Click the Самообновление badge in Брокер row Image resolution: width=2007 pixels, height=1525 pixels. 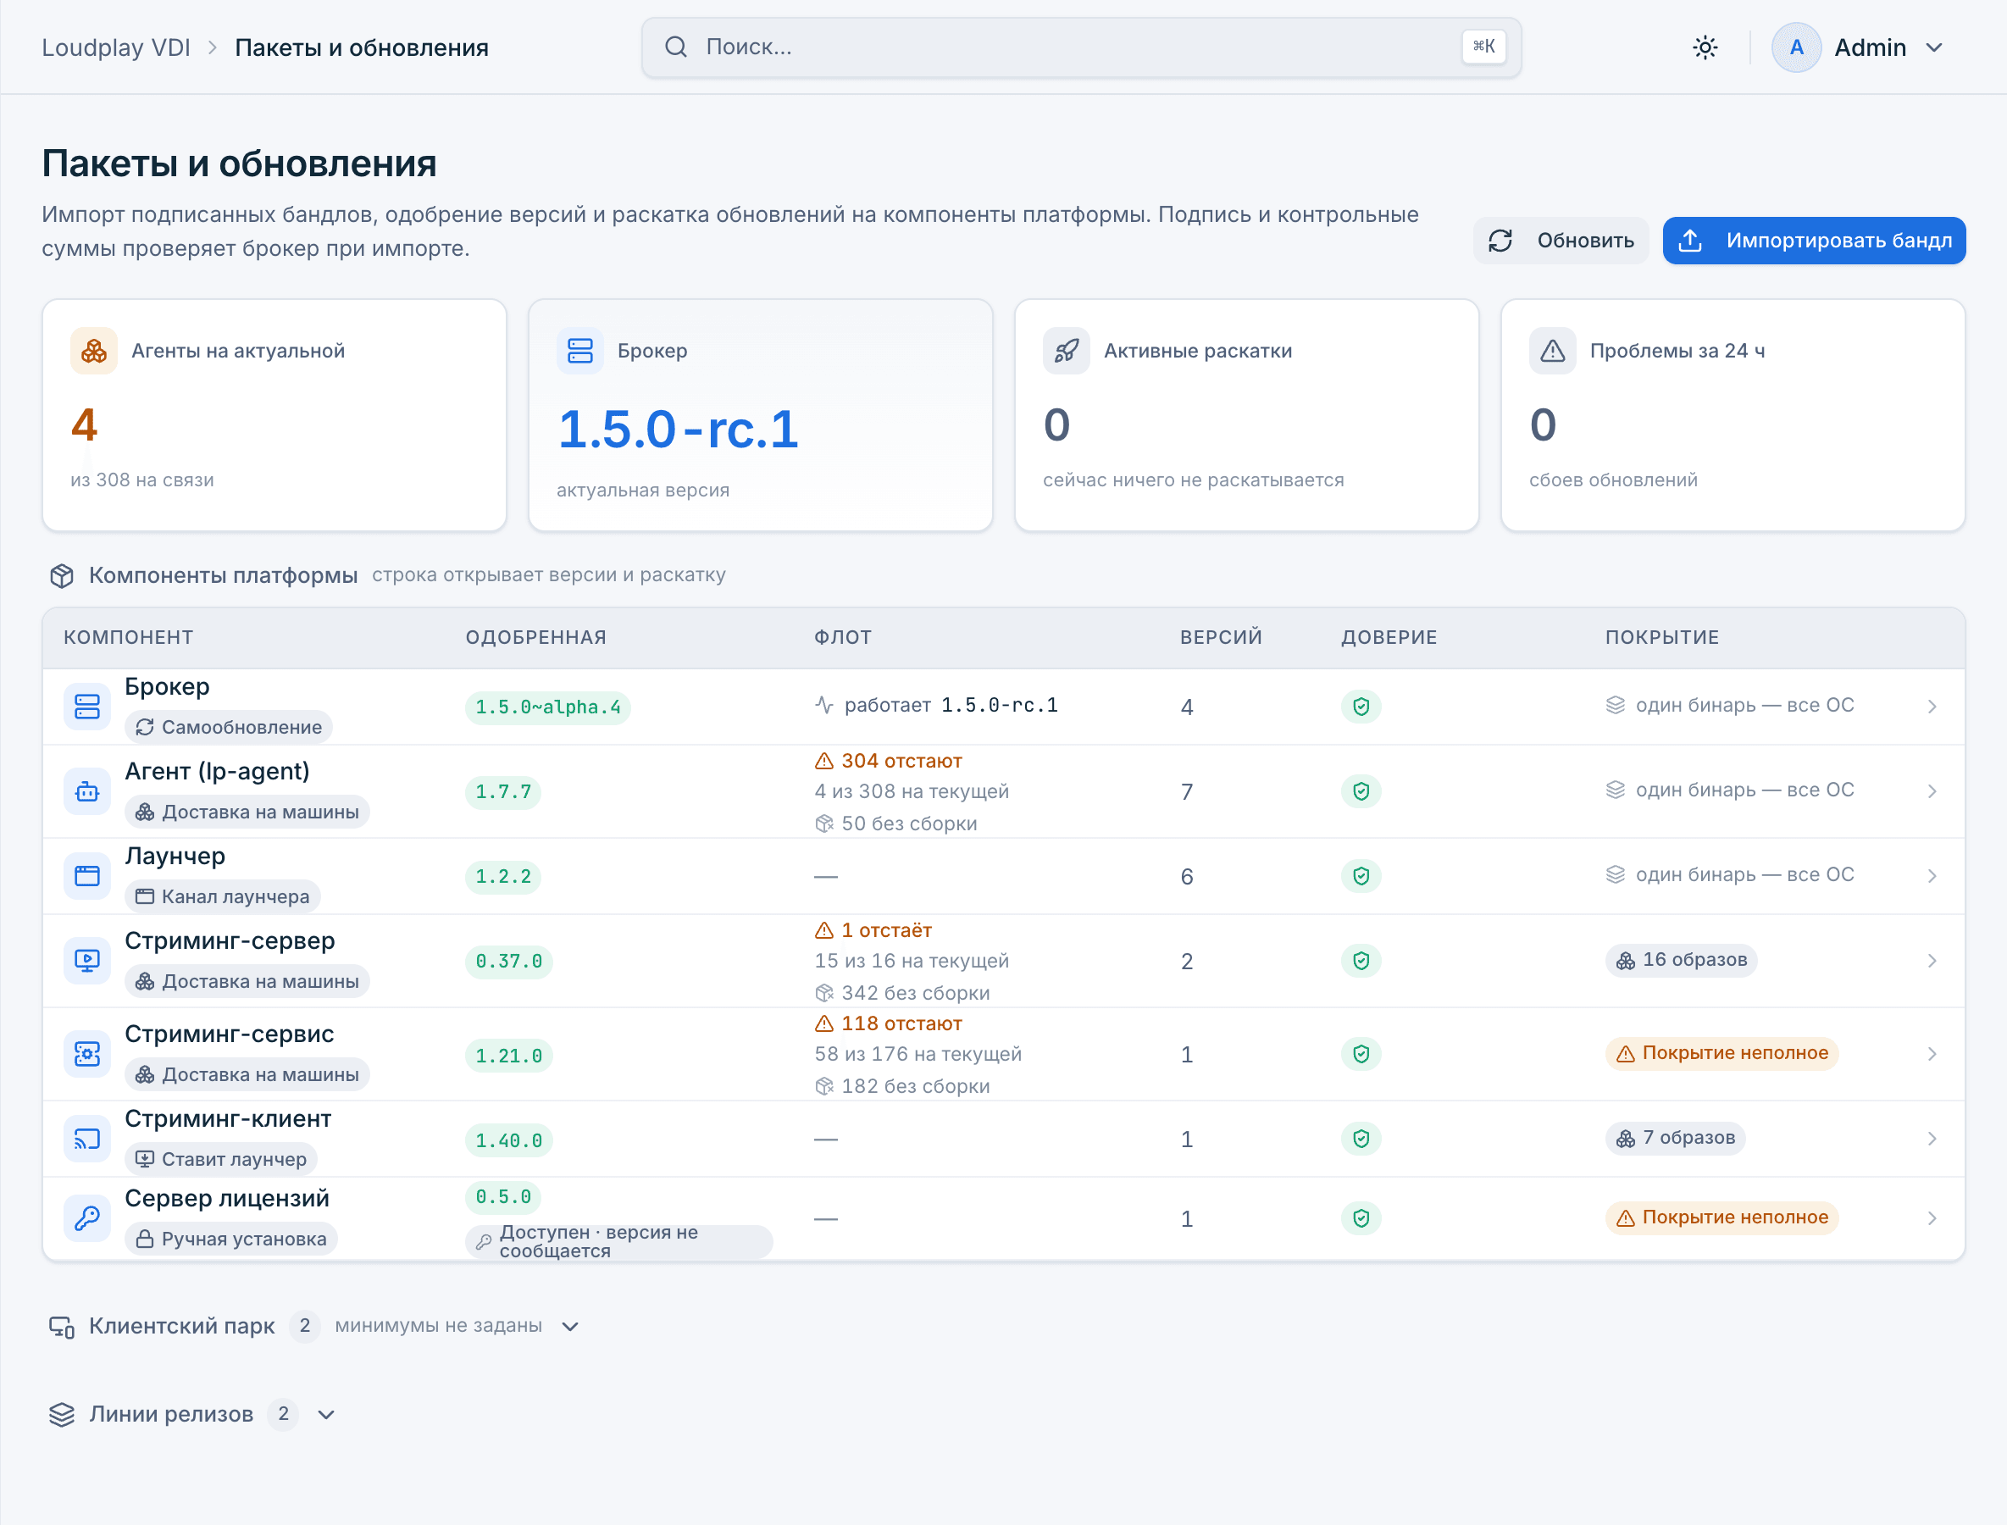pos(229,727)
